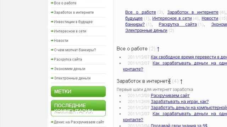
Task: Click the green МЕТКИ widget header
Action: tap(78, 92)
